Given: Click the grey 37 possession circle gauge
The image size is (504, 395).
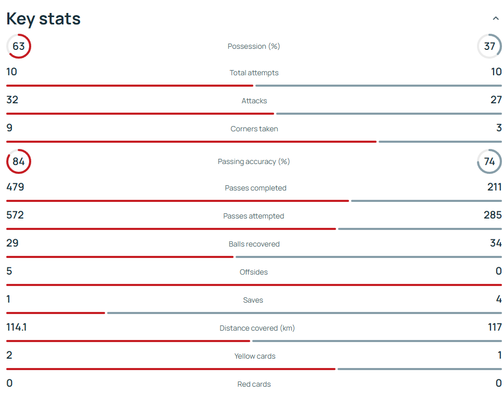Looking at the screenshot, I should click(489, 46).
